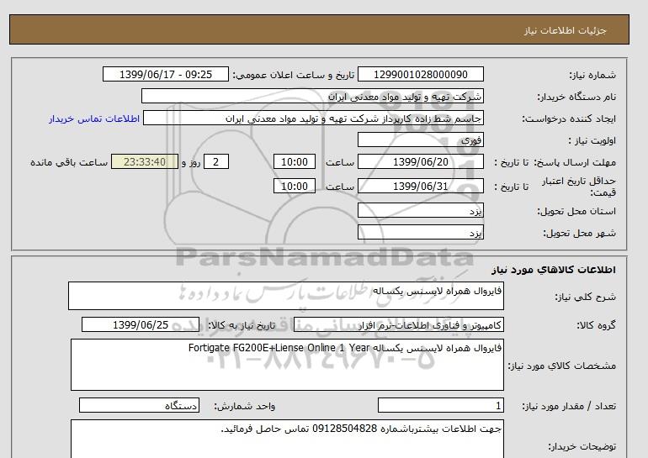Screen dimensions: 648x458
Task: Click the جزئیات اطلاعات نیاز header title
Action: point(565,30)
